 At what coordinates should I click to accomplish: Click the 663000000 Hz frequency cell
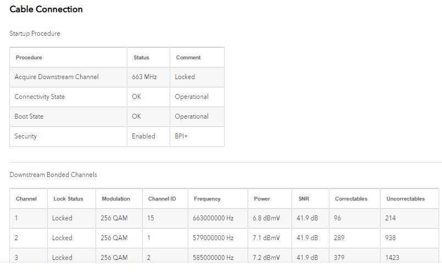click(x=213, y=218)
